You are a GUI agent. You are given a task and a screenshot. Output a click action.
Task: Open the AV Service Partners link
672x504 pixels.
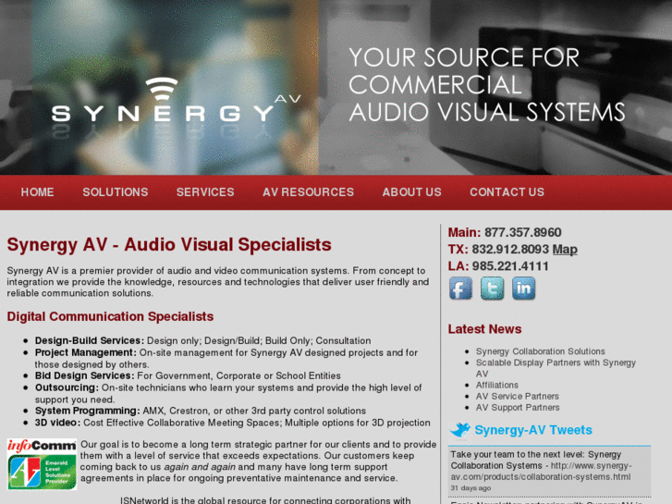click(x=518, y=396)
